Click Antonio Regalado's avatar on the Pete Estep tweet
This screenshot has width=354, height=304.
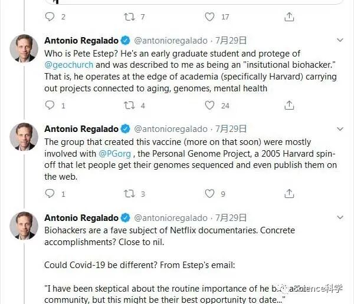click(24, 49)
